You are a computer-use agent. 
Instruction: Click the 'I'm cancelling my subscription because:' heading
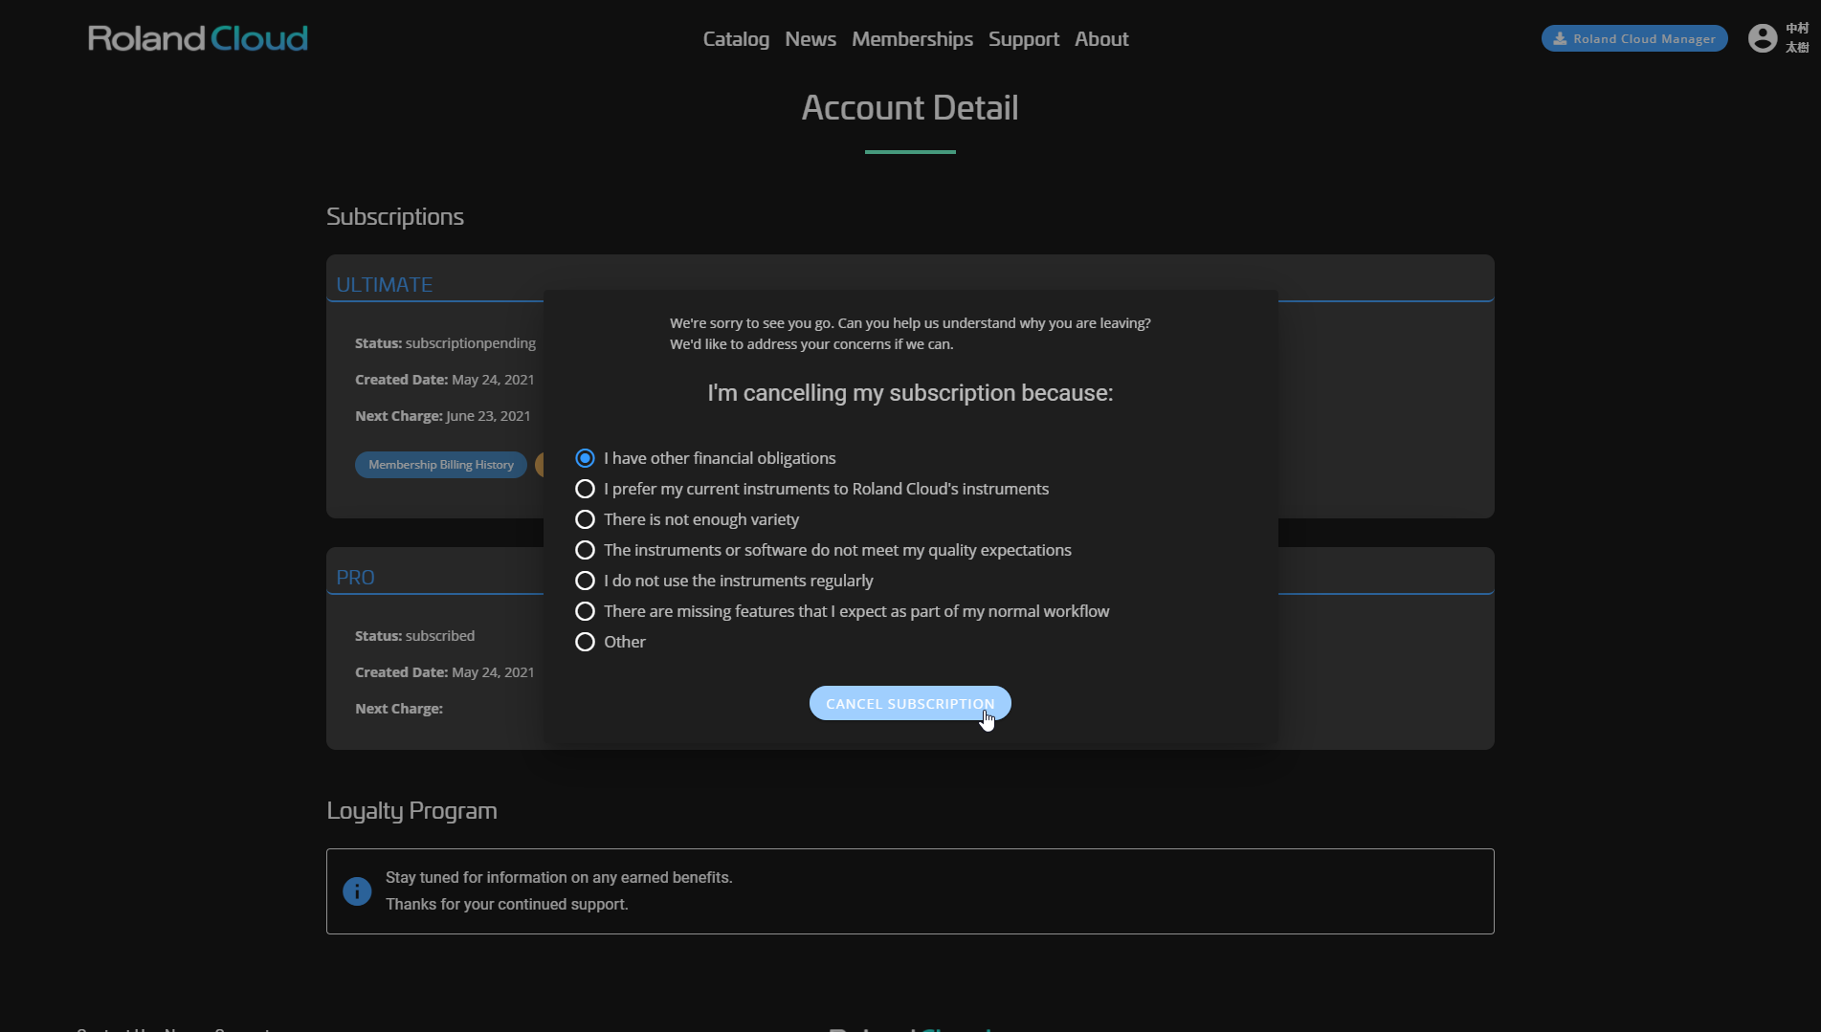coord(910,393)
